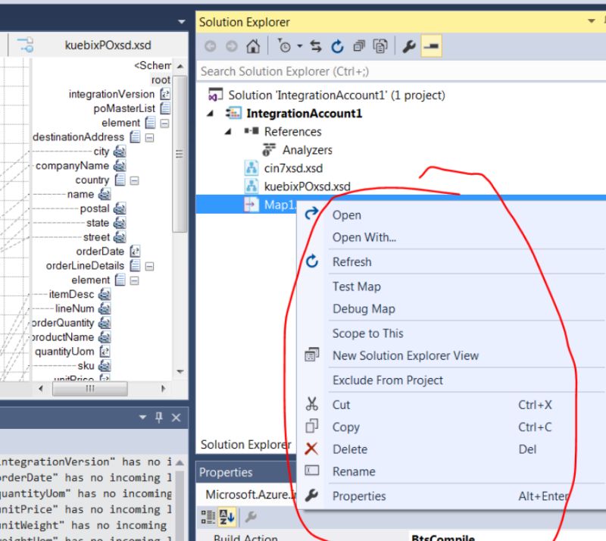Choose New Solution Explorer View
The width and height of the screenshot is (606, 541).
point(405,356)
